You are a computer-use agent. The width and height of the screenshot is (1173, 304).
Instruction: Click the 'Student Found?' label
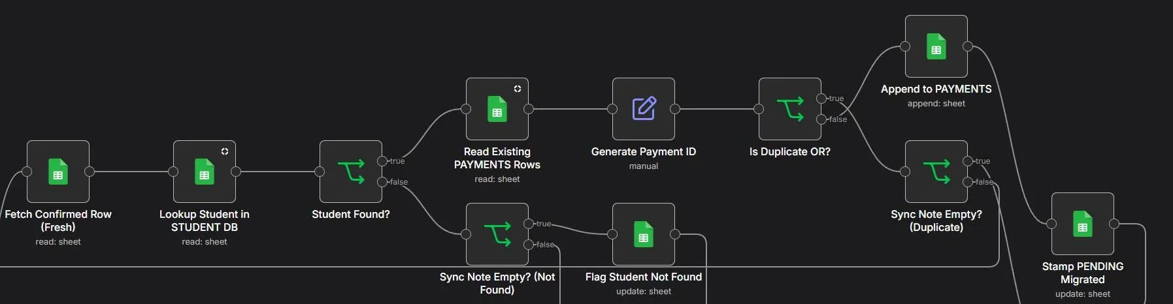[351, 214]
